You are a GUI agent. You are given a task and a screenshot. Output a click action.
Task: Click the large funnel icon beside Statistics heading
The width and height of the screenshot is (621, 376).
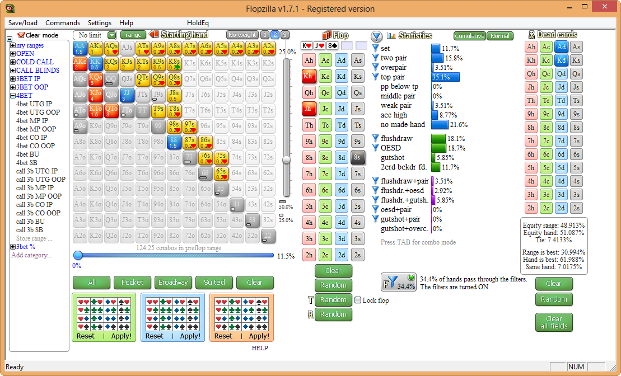pyautogui.click(x=377, y=37)
